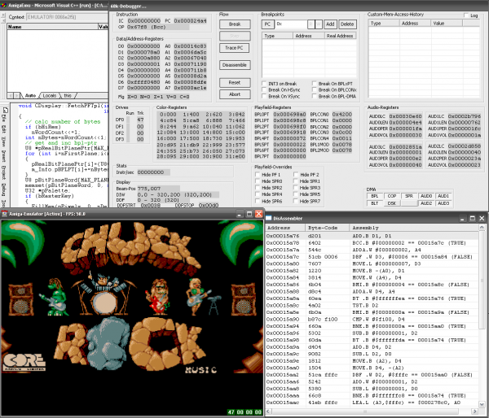489x418 pixels.
Task: Click the Add breakpoint button
Action: 330,24
